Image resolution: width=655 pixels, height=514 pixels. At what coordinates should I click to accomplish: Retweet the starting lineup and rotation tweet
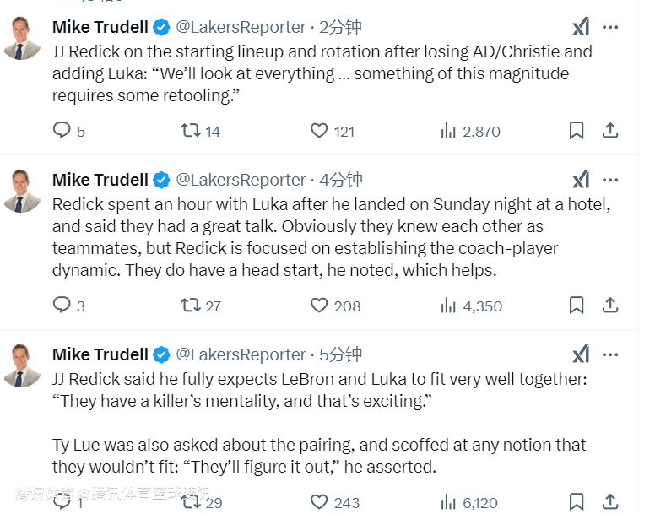pos(191,130)
